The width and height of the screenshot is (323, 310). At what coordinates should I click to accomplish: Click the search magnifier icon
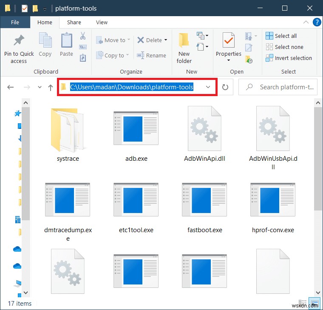coord(249,87)
